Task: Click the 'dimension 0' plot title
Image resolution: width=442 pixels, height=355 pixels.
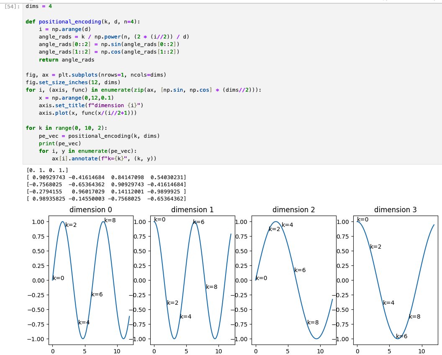Action: 91,210
